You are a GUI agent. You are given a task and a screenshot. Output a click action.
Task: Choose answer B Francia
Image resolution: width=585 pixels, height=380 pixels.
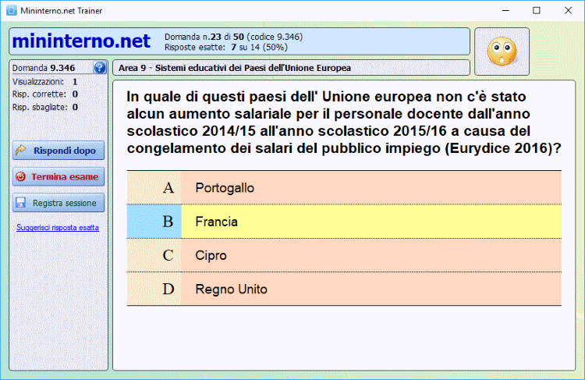370,222
